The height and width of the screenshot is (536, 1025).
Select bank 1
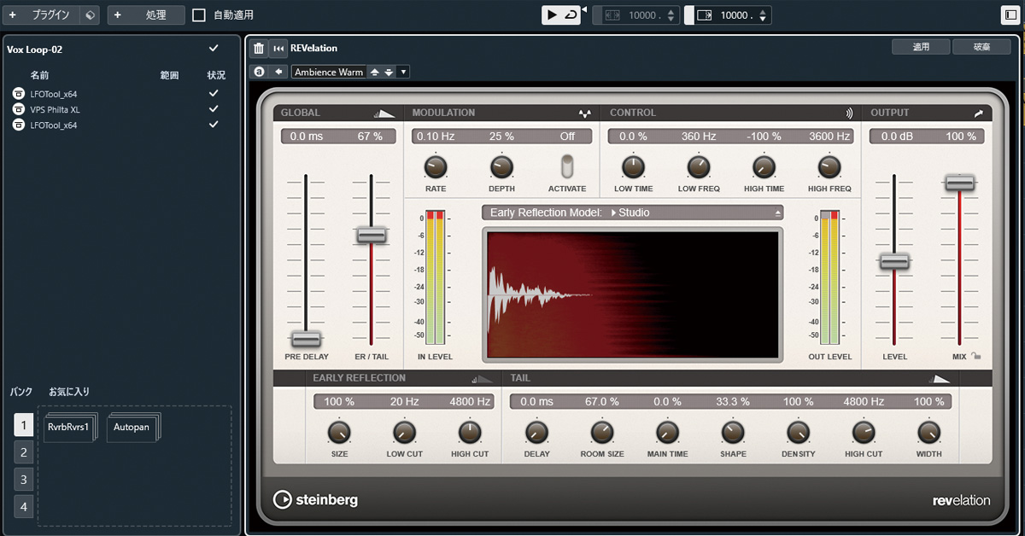24,425
